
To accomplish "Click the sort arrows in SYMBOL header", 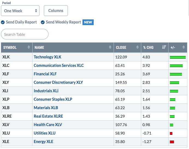I will click(x=29, y=47).
